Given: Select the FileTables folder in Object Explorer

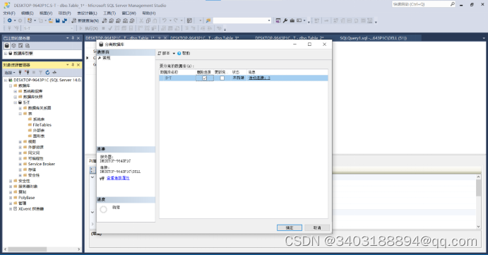Looking at the screenshot, I should [x=42, y=125].
